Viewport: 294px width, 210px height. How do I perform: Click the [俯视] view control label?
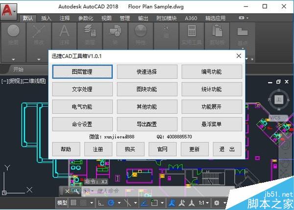coord(15,81)
